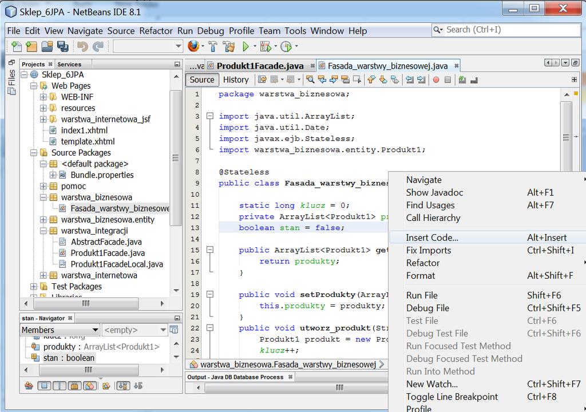Click the Uncomment editor toolbar icon
Image resolution: width=586 pixels, height=412 pixels.
click(474, 80)
